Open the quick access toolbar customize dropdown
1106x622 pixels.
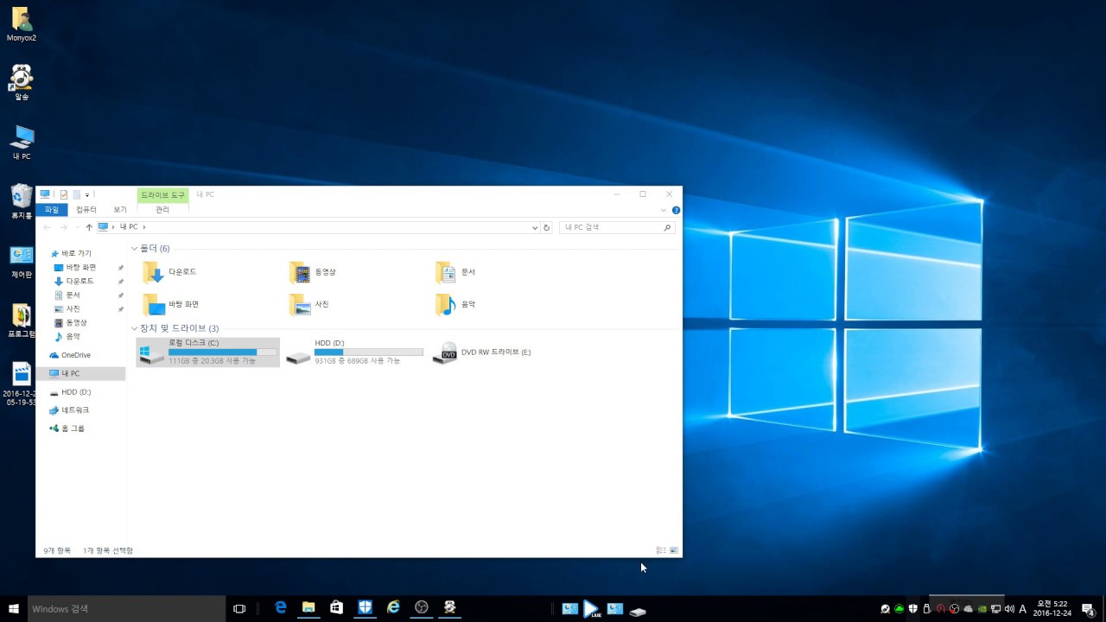click(x=87, y=195)
